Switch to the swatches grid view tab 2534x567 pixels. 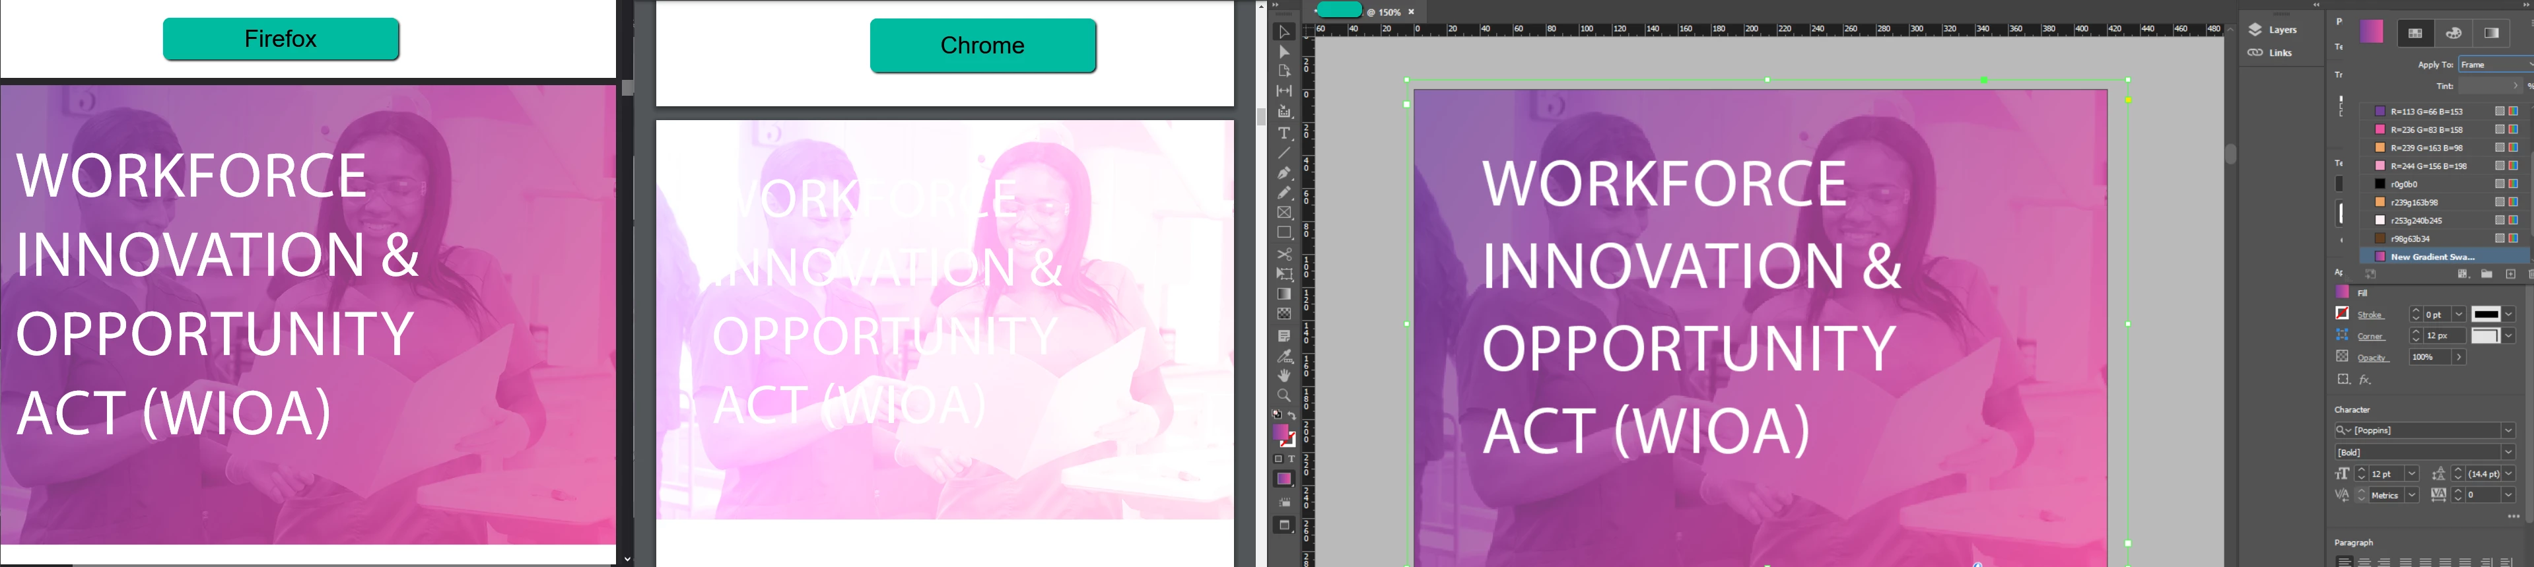tap(2415, 34)
